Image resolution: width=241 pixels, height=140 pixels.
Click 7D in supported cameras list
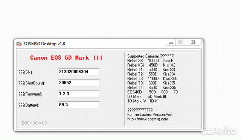tap(176, 92)
